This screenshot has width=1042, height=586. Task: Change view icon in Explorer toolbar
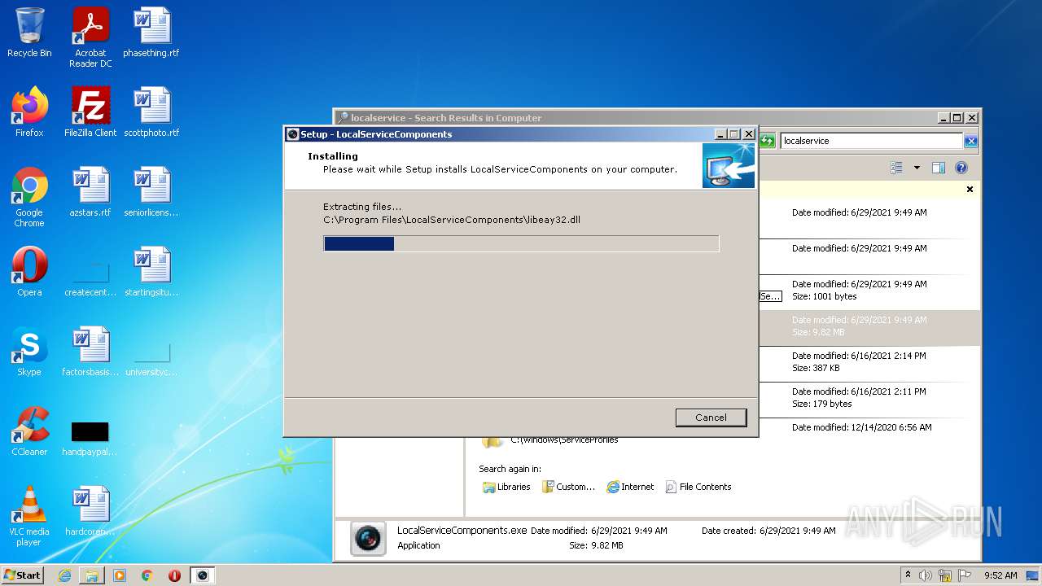897,168
